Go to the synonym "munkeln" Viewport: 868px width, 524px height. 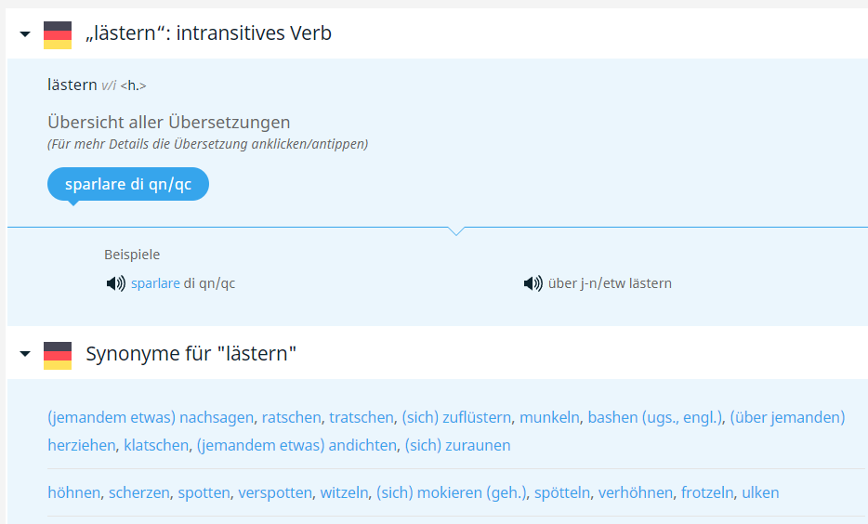click(x=549, y=417)
